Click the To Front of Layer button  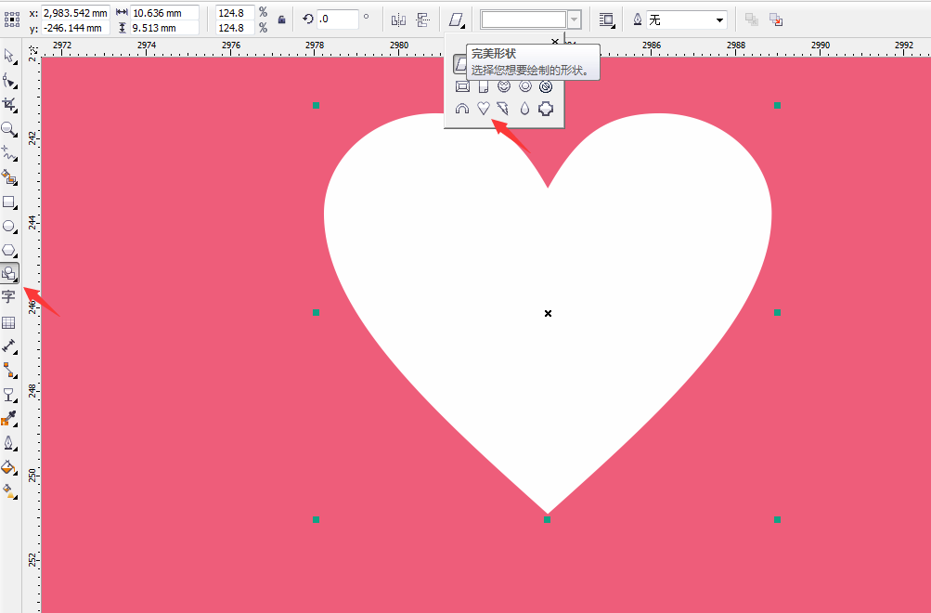click(752, 20)
